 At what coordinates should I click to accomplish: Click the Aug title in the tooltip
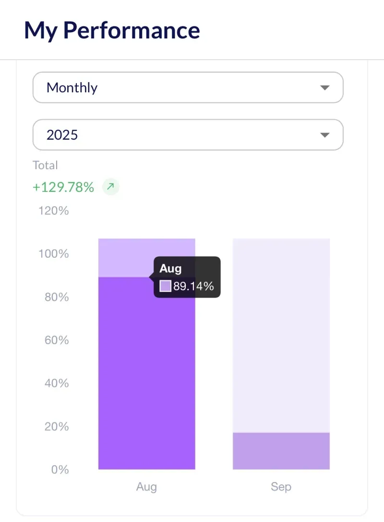(170, 268)
